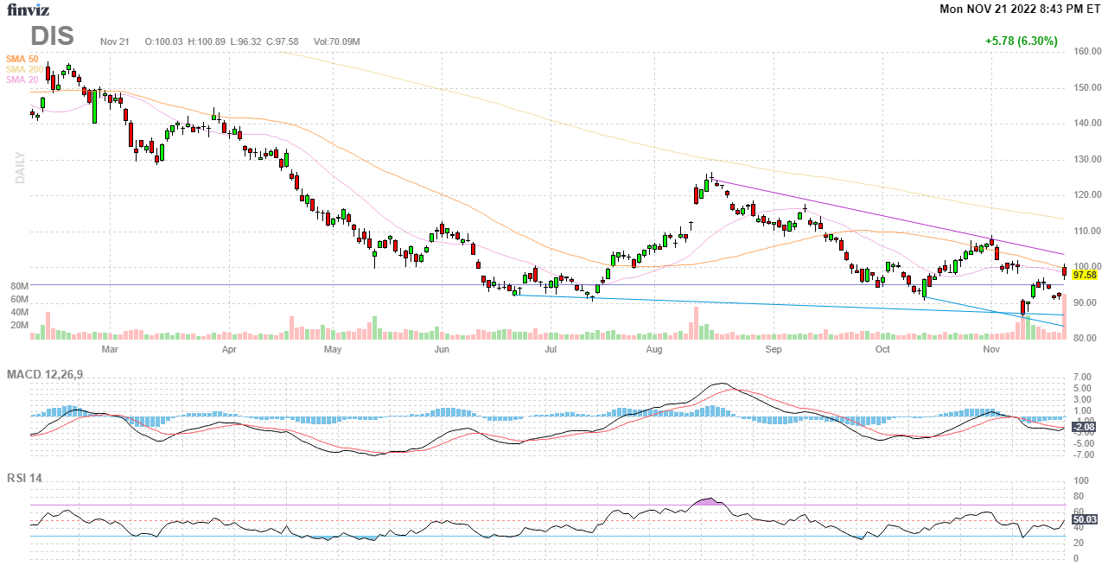Click the Vol:70.09M readout in header
1108x572 pixels.
point(336,41)
